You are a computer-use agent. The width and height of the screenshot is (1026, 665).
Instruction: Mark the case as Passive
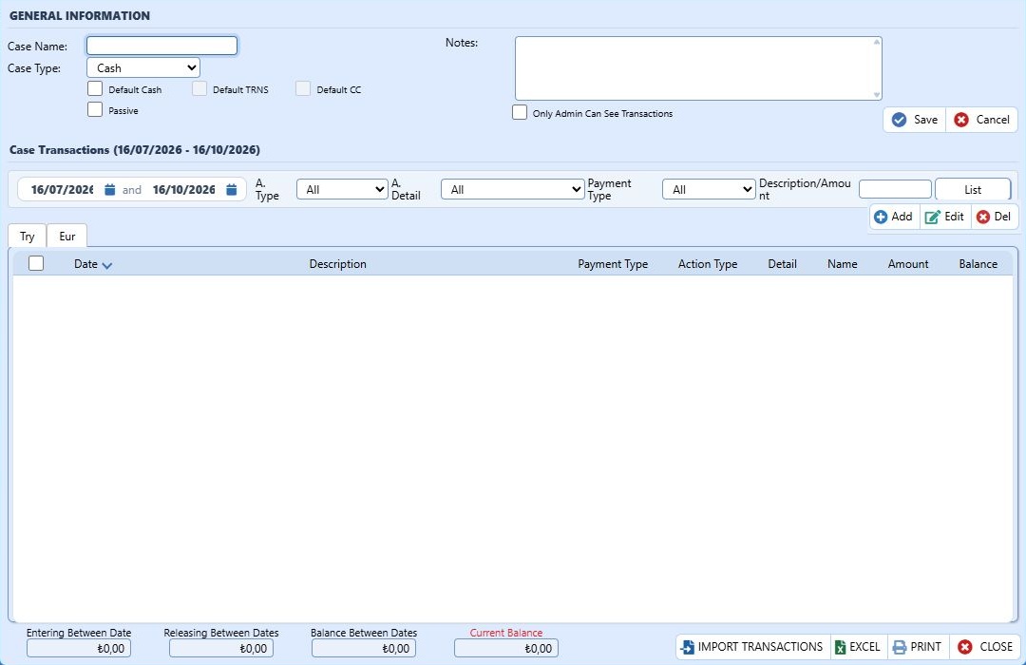click(x=95, y=109)
